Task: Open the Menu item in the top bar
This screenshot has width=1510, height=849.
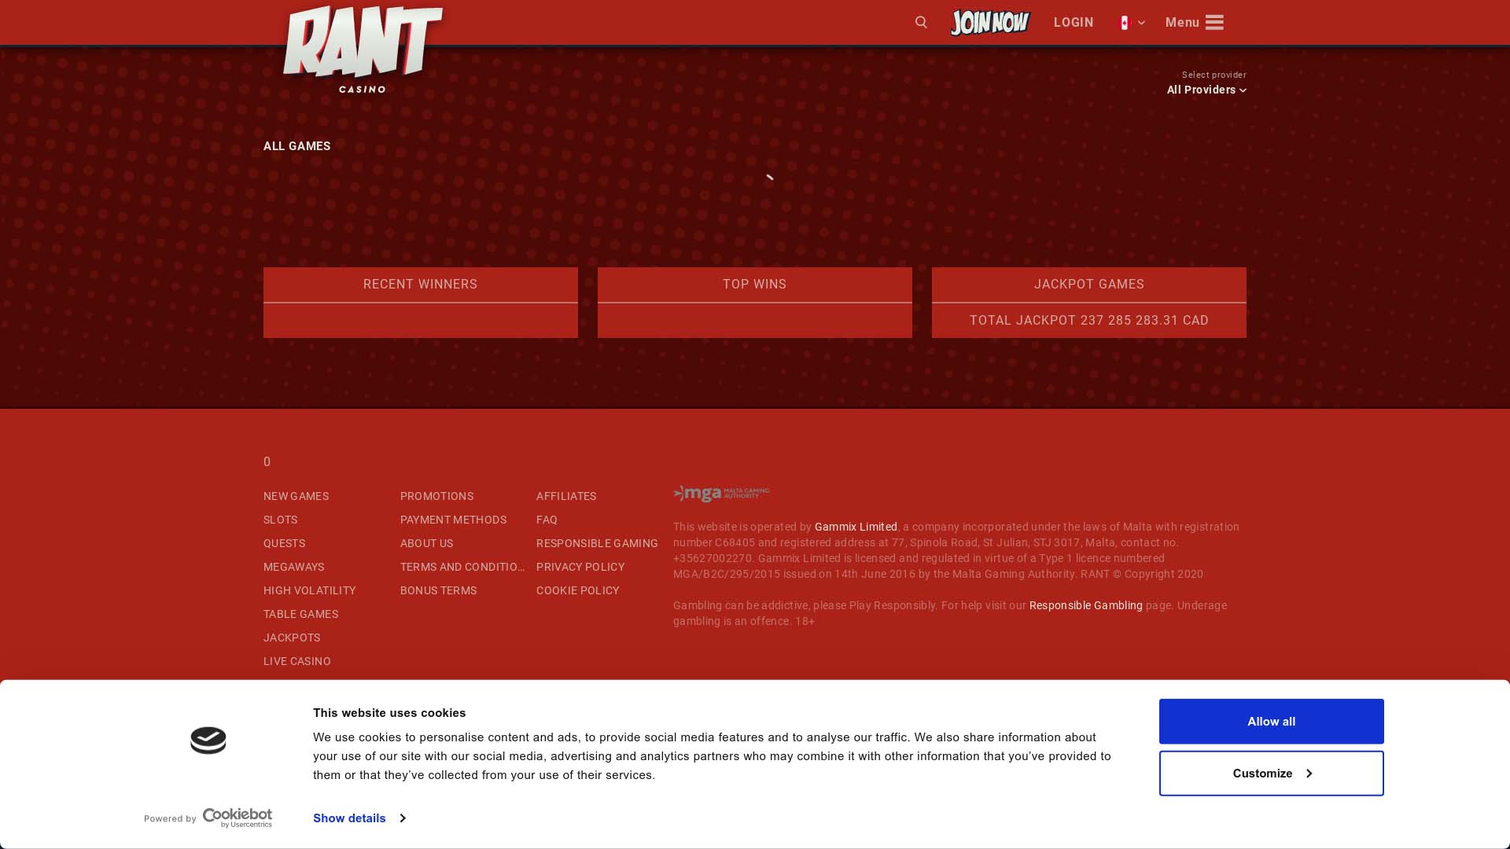Action: [1182, 22]
